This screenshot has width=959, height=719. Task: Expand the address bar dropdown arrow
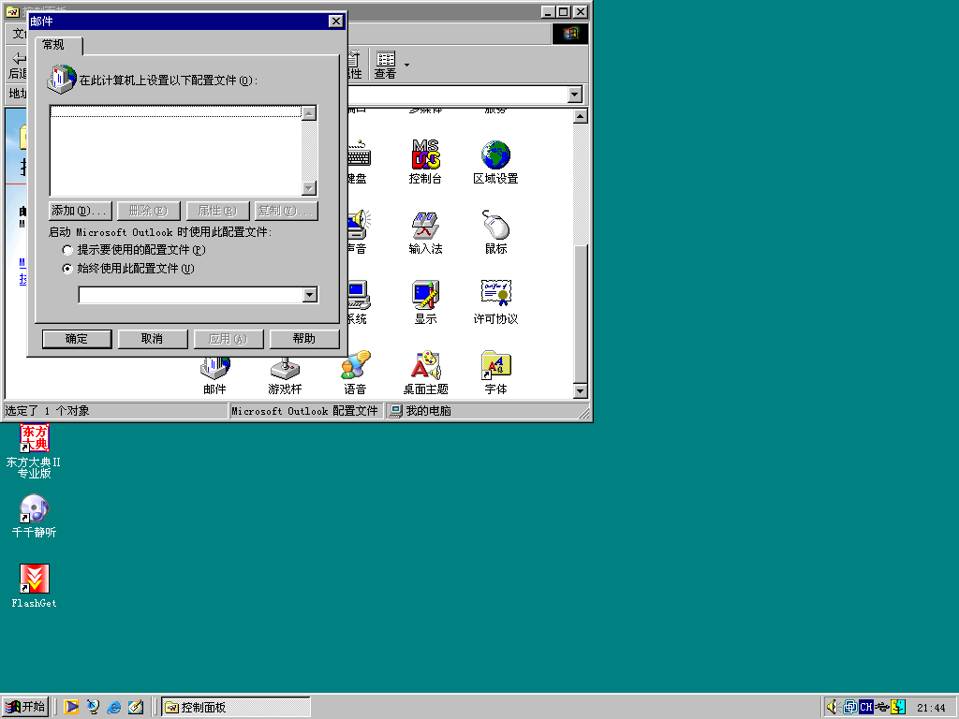point(574,95)
